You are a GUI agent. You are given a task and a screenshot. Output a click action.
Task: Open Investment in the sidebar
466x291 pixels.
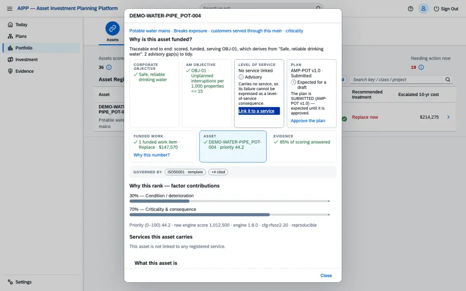coord(42,59)
